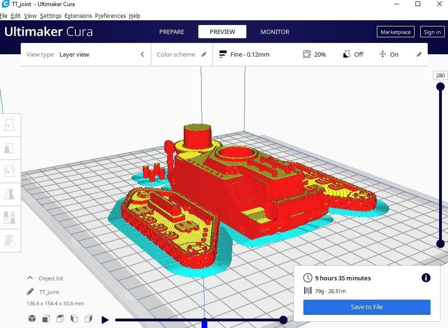448x328 pixels.
Task: Collapse the Object list
Action: 30,278
